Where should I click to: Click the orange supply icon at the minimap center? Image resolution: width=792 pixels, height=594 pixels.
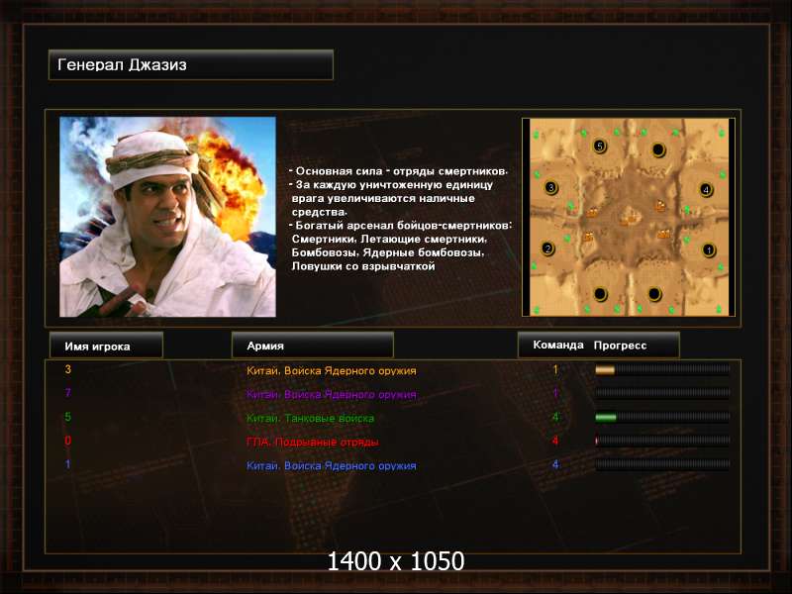pyautogui.click(x=629, y=219)
